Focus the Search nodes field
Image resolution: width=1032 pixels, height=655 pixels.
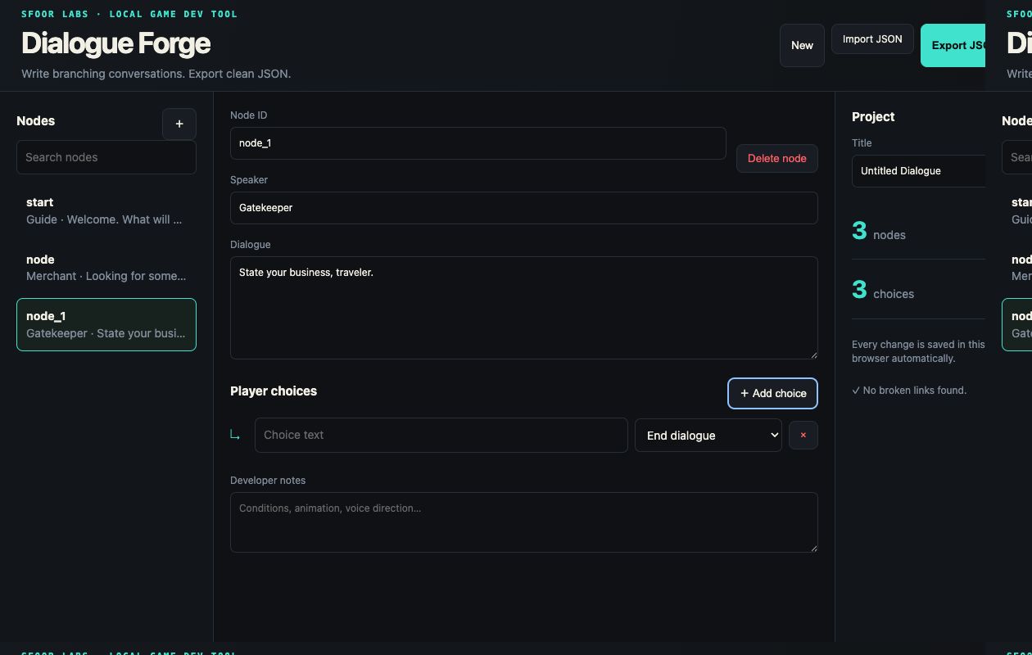click(x=106, y=157)
